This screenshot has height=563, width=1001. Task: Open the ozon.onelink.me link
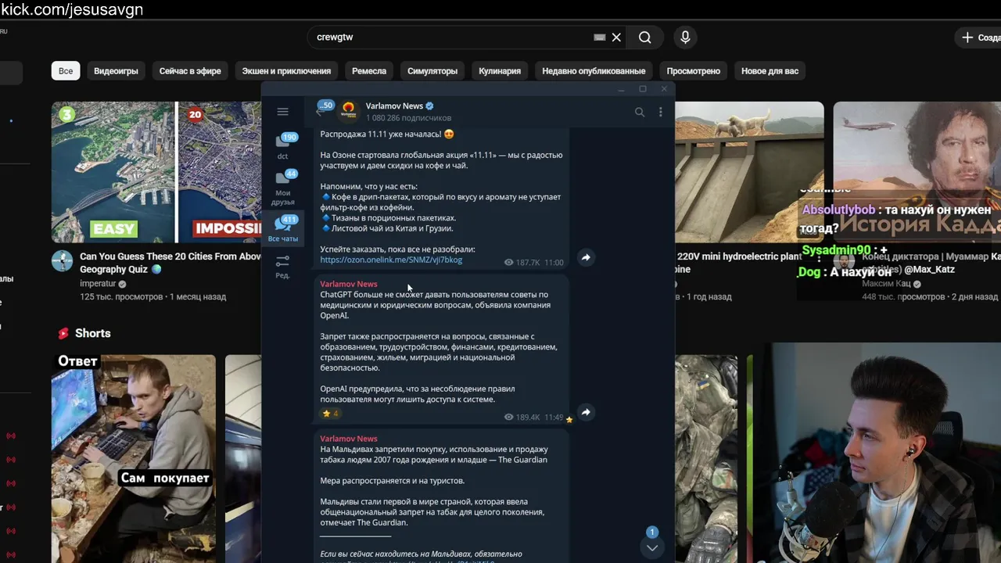pos(391,260)
